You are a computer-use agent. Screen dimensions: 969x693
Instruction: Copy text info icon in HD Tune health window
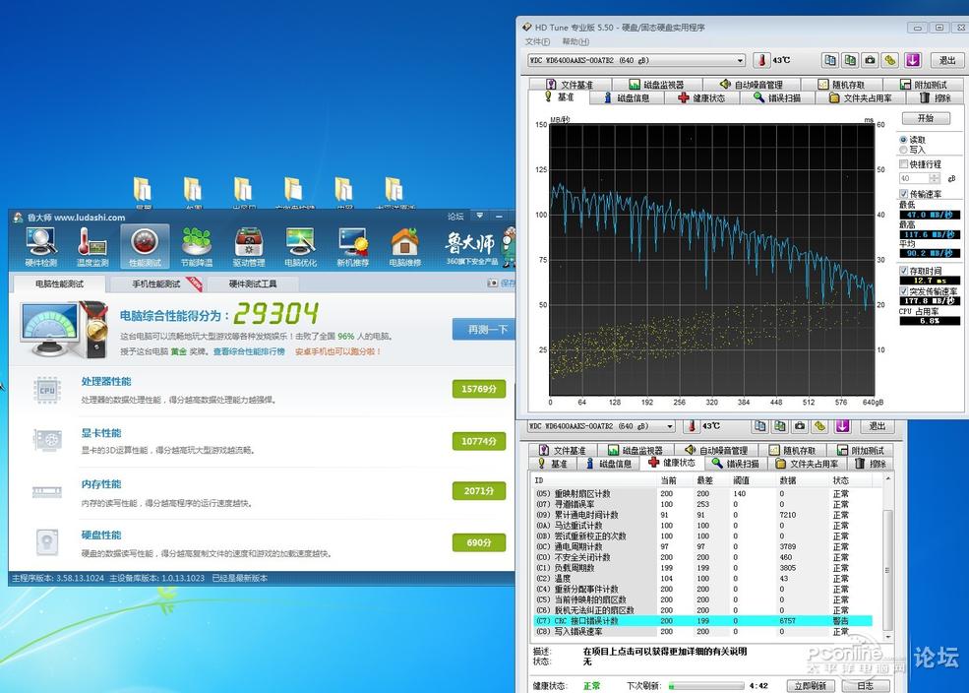[x=759, y=426]
